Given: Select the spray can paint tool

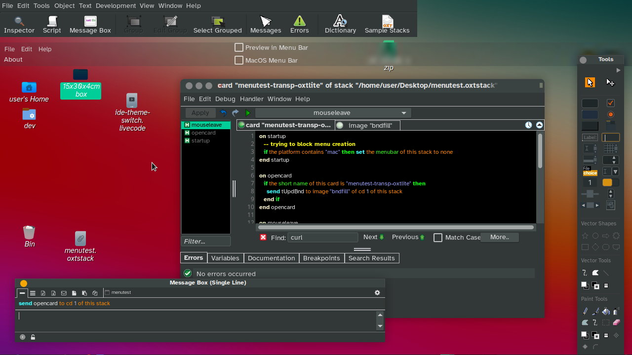Looking at the screenshot, I should (x=616, y=312).
